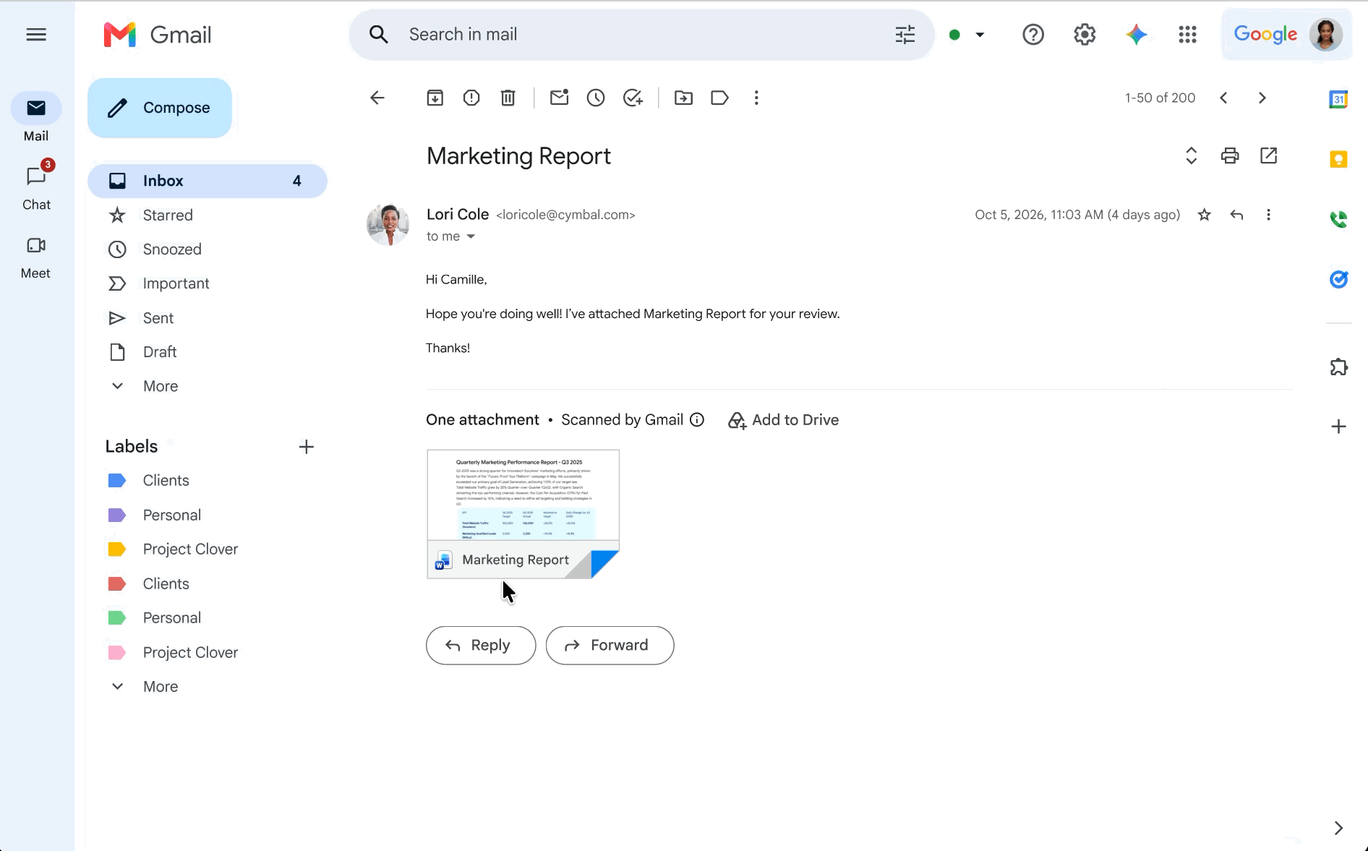The height and width of the screenshot is (851, 1368).
Task: Open email in new window
Action: pos(1268,155)
